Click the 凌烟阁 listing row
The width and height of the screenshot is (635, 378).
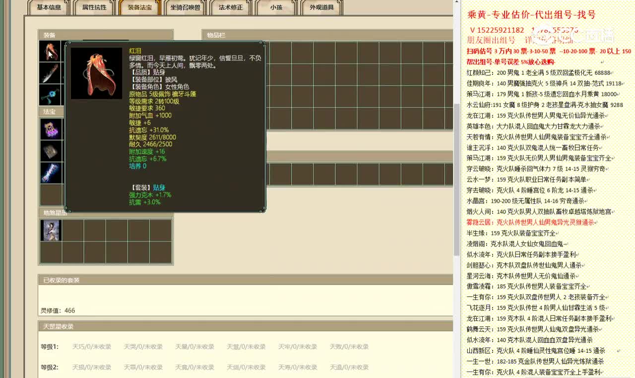pyautogui.click(x=517, y=244)
